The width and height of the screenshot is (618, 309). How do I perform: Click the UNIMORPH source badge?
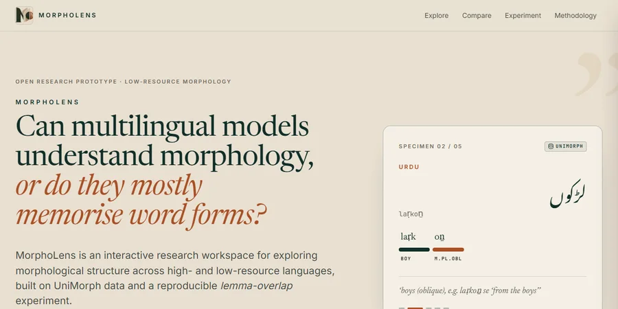coord(566,146)
